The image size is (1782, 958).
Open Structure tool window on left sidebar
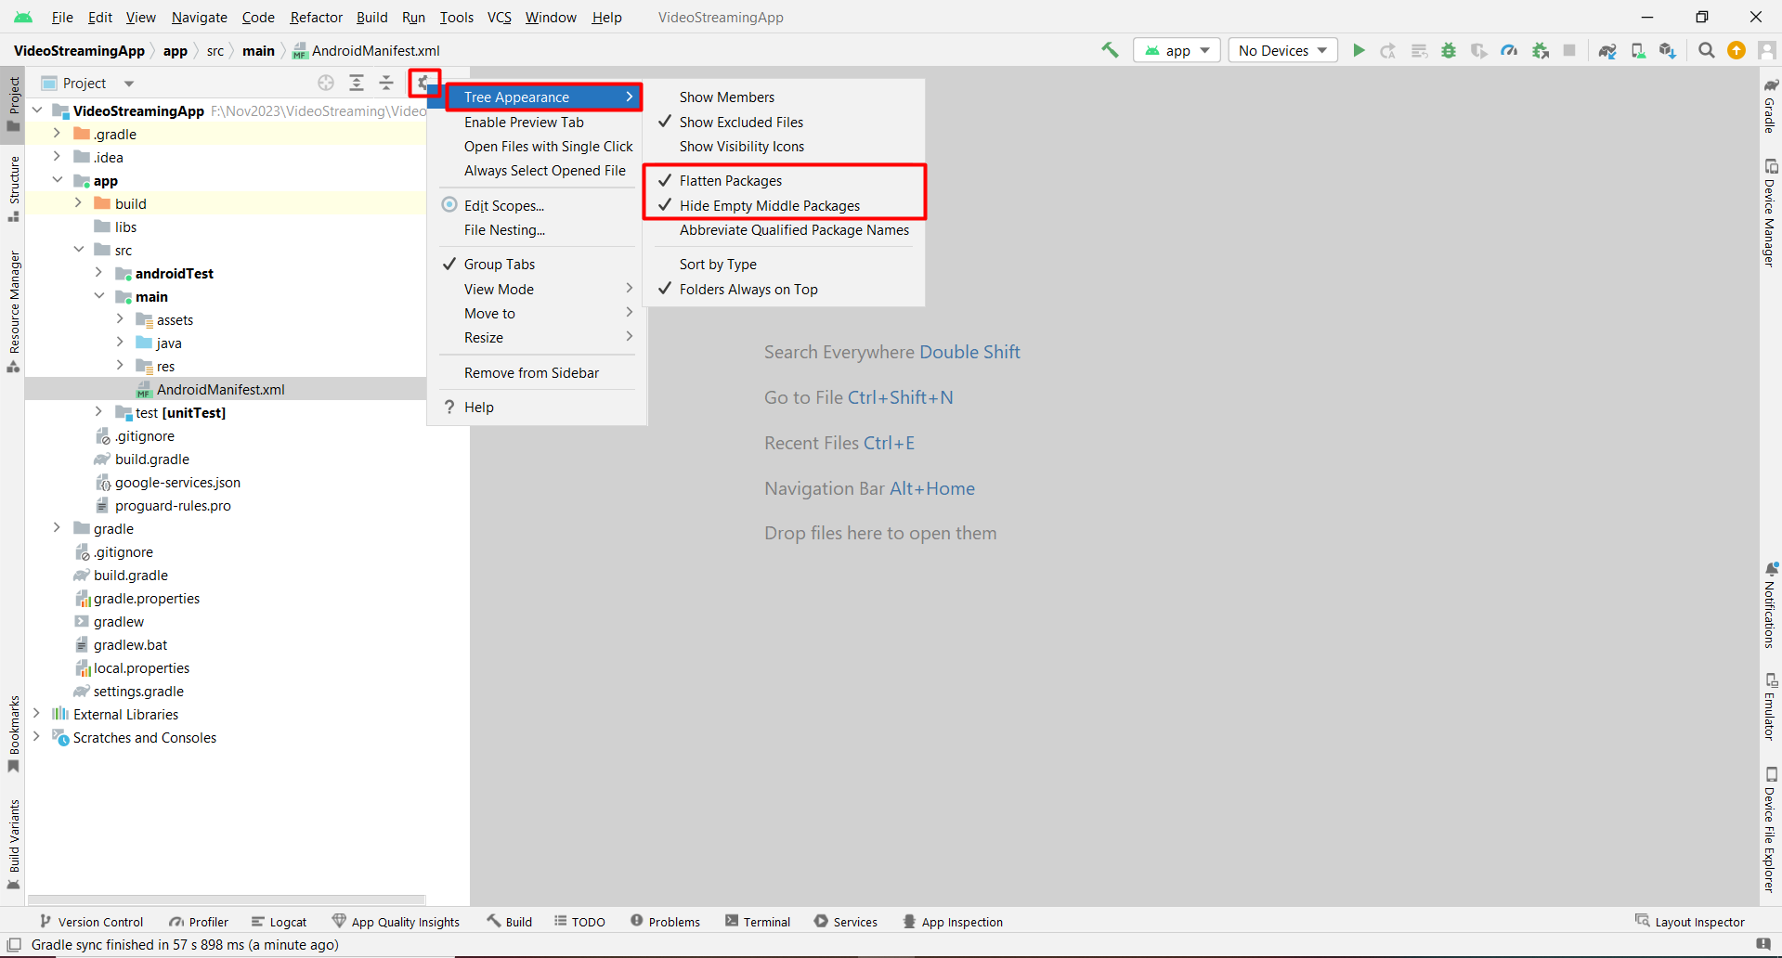[14, 188]
